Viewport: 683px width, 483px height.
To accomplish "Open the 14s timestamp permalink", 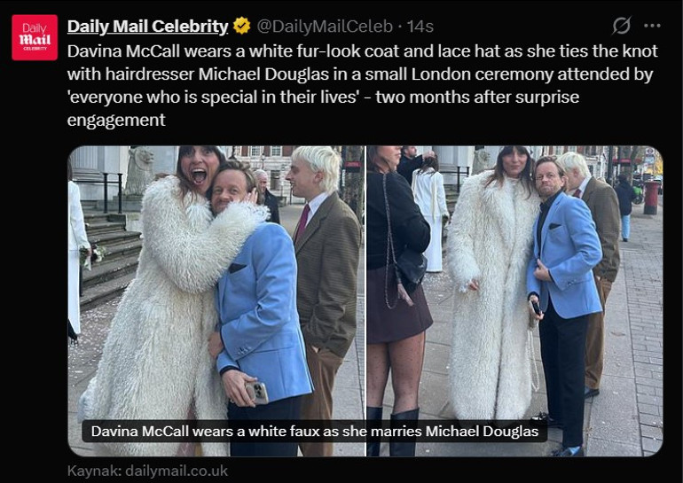I will (420, 27).
